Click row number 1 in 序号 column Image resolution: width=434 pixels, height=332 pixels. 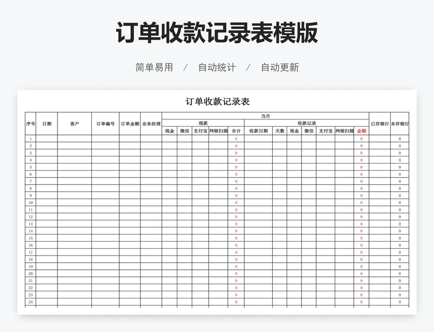point(30,139)
